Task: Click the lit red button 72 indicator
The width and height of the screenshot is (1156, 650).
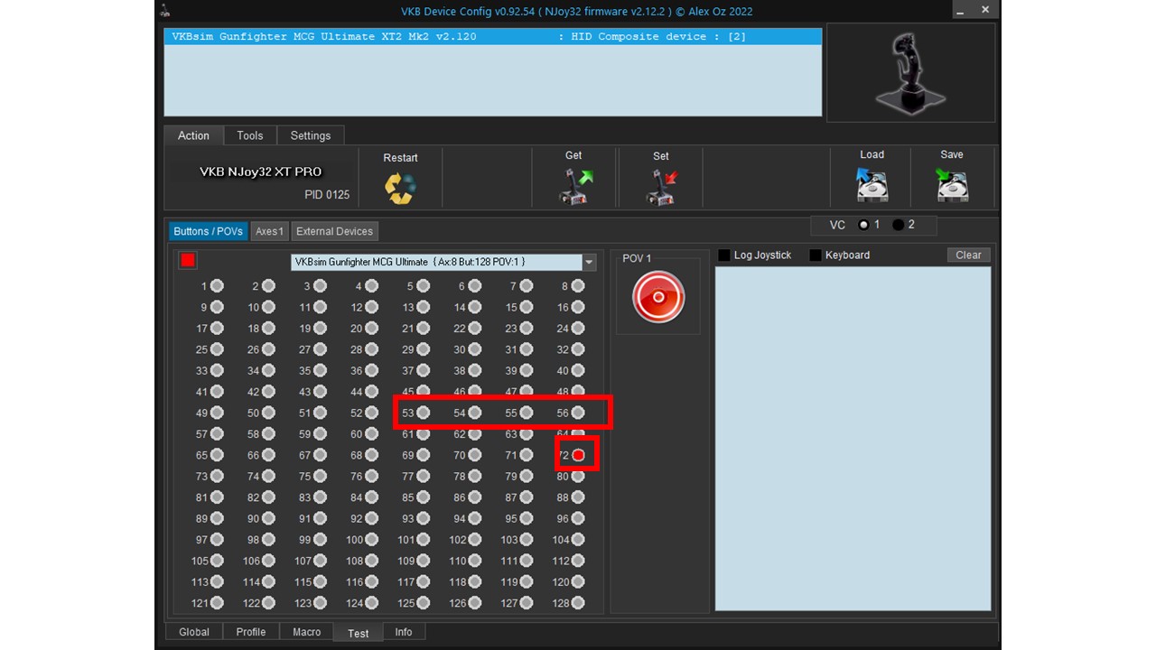Action: click(579, 456)
